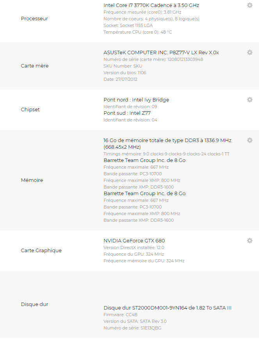Click the Pont sud Intel Z77 line
Screen dimensions: 259x340
[127, 113]
